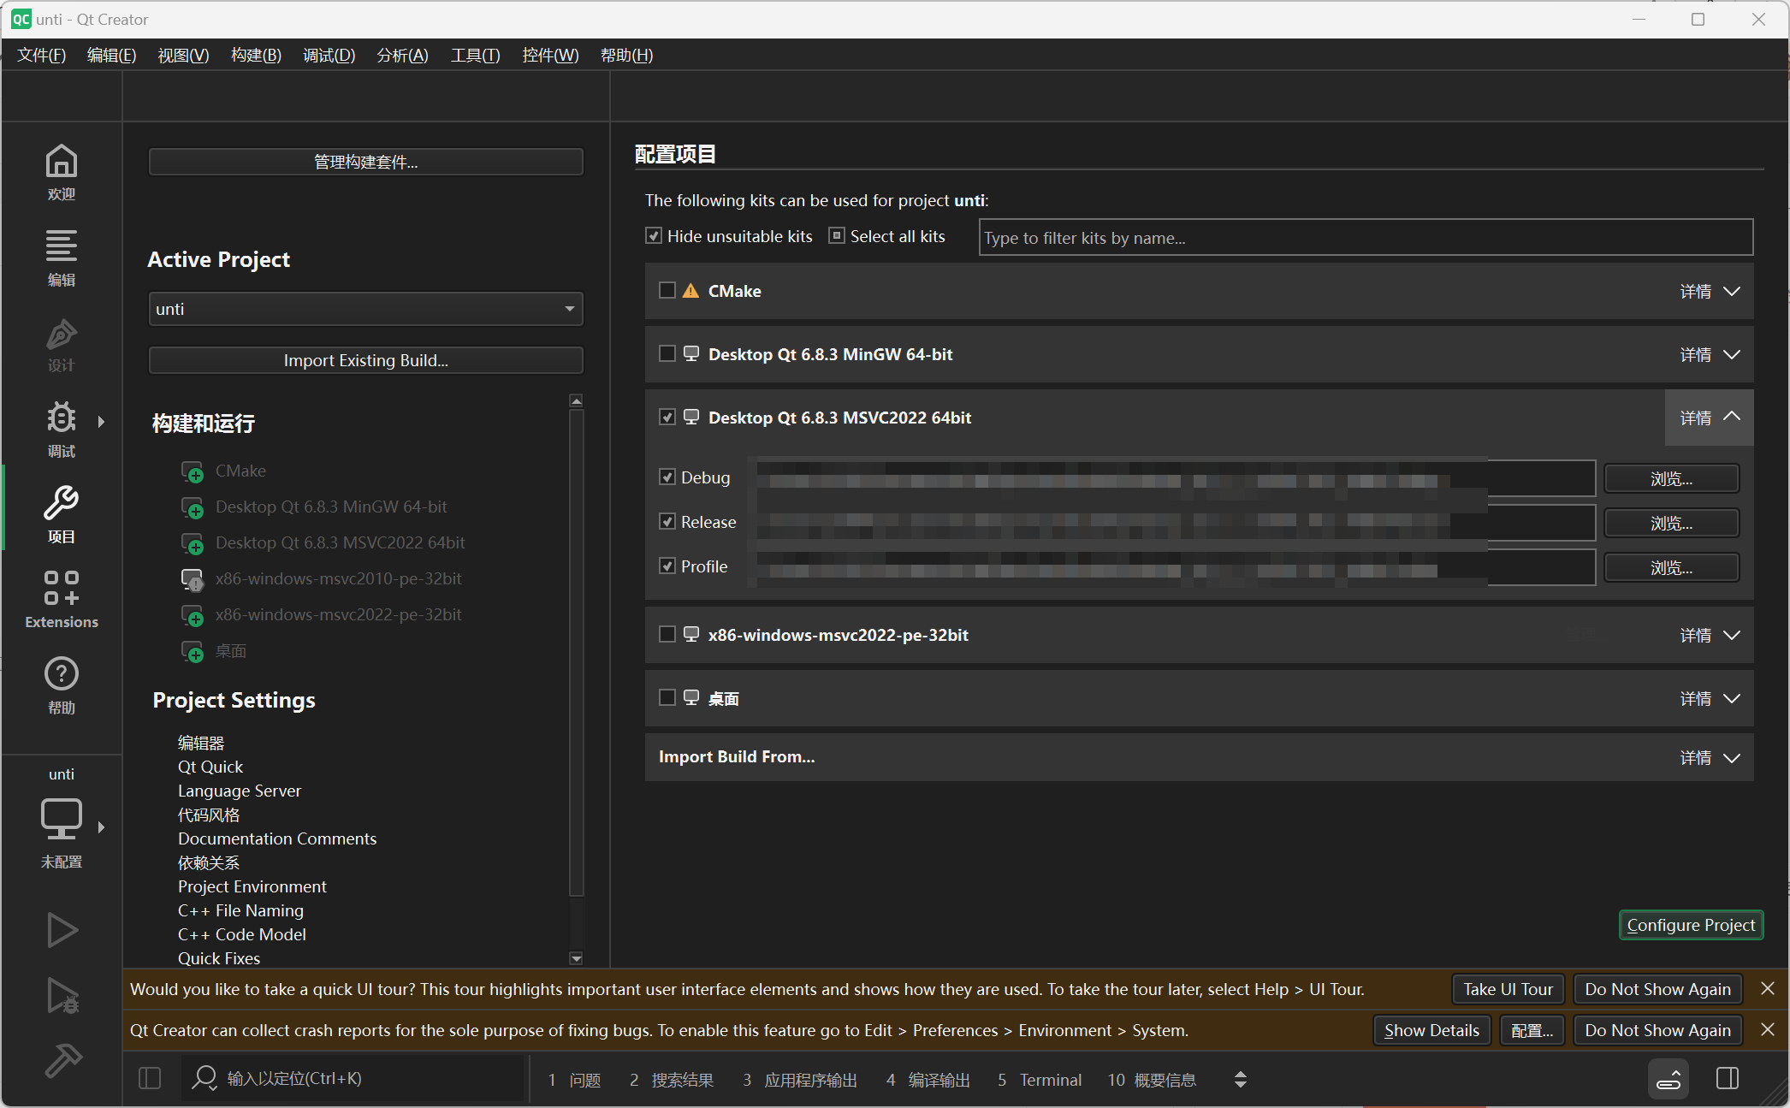Toggle Select all kits checkbox

[x=837, y=236]
